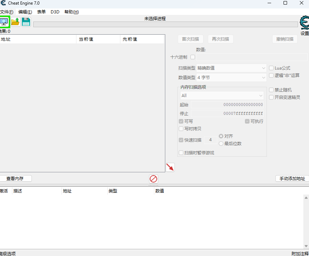This screenshot has height=256, width=309.
Task: Click the address table 地址 column header
Action: click(x=85, y=191)
